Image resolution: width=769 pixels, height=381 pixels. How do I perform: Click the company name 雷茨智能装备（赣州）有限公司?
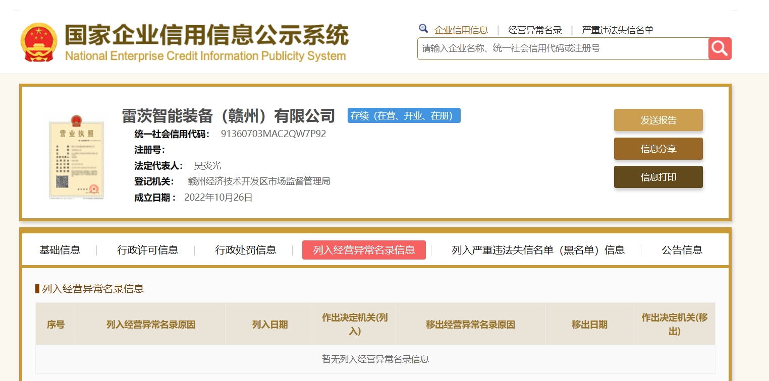click(x=229, y=115)
